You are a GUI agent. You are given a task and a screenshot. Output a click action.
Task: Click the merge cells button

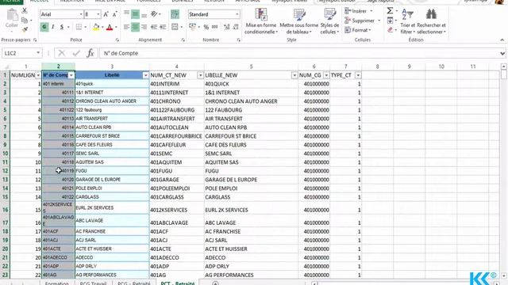[175, 27]
